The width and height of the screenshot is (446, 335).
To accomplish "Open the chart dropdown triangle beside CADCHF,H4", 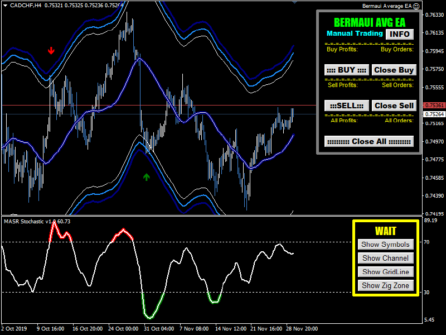I will pyautogui.click(x=5, y=6).
